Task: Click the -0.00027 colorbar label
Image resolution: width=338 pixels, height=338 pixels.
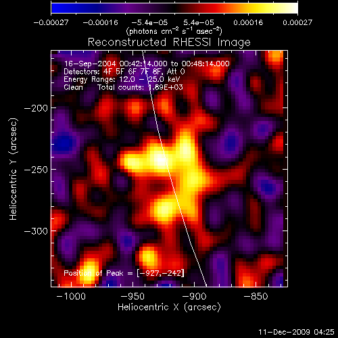Action: [51, 22]
